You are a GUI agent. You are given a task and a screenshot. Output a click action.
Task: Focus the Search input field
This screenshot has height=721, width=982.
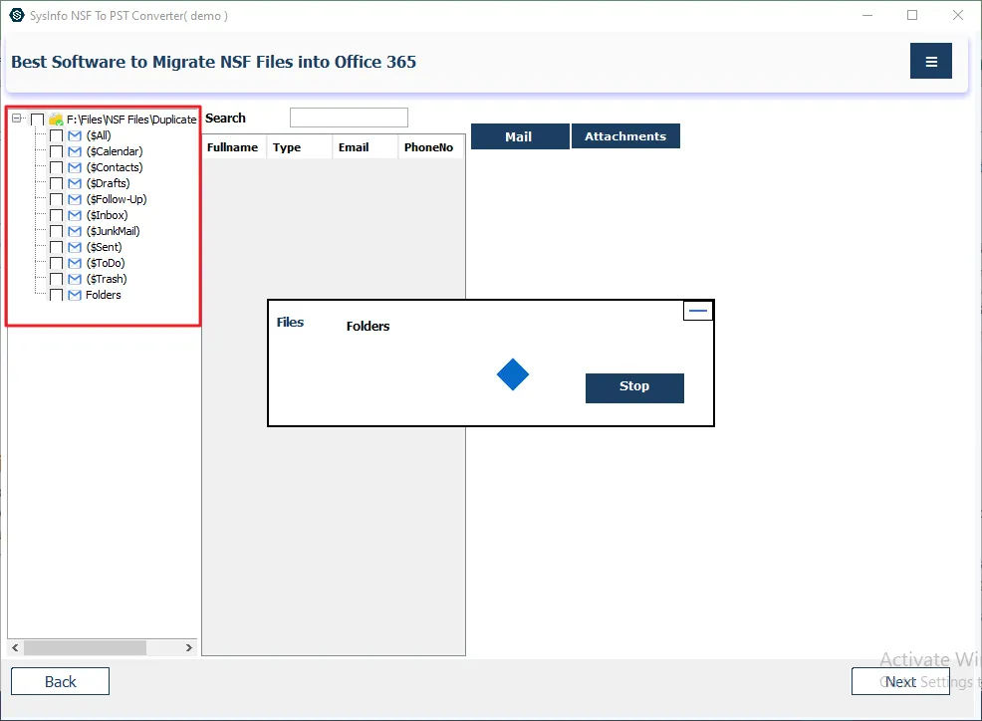click(x=349, y=118)
